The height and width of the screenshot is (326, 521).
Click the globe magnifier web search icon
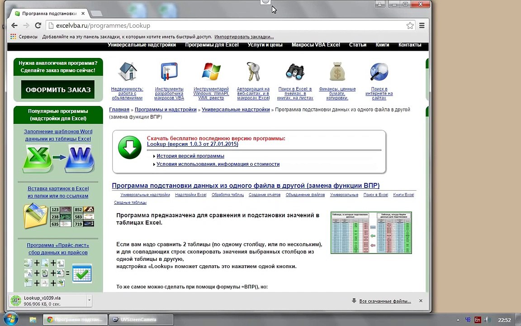pos(379,72)
